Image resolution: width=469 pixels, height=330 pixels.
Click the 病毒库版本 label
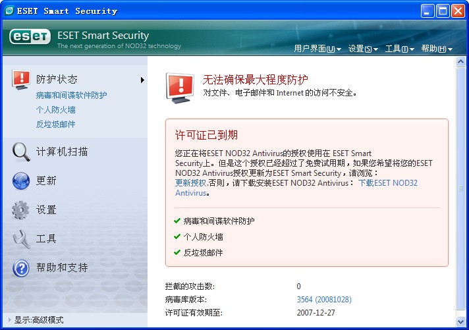[186, 300]
